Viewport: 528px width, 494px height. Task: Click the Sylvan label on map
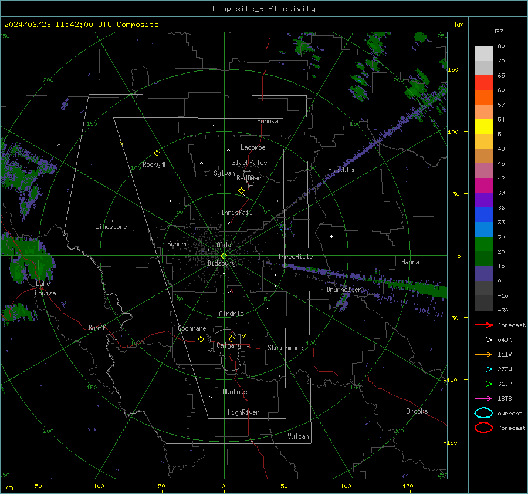[x=224, y=173]
